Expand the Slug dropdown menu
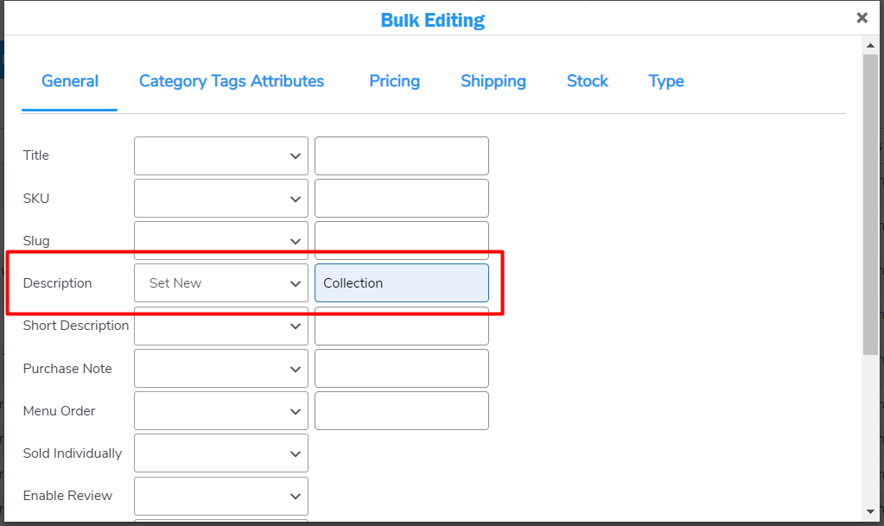 click(220, 240)
